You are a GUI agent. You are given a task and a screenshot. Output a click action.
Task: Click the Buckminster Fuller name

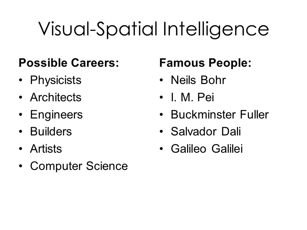220,114
